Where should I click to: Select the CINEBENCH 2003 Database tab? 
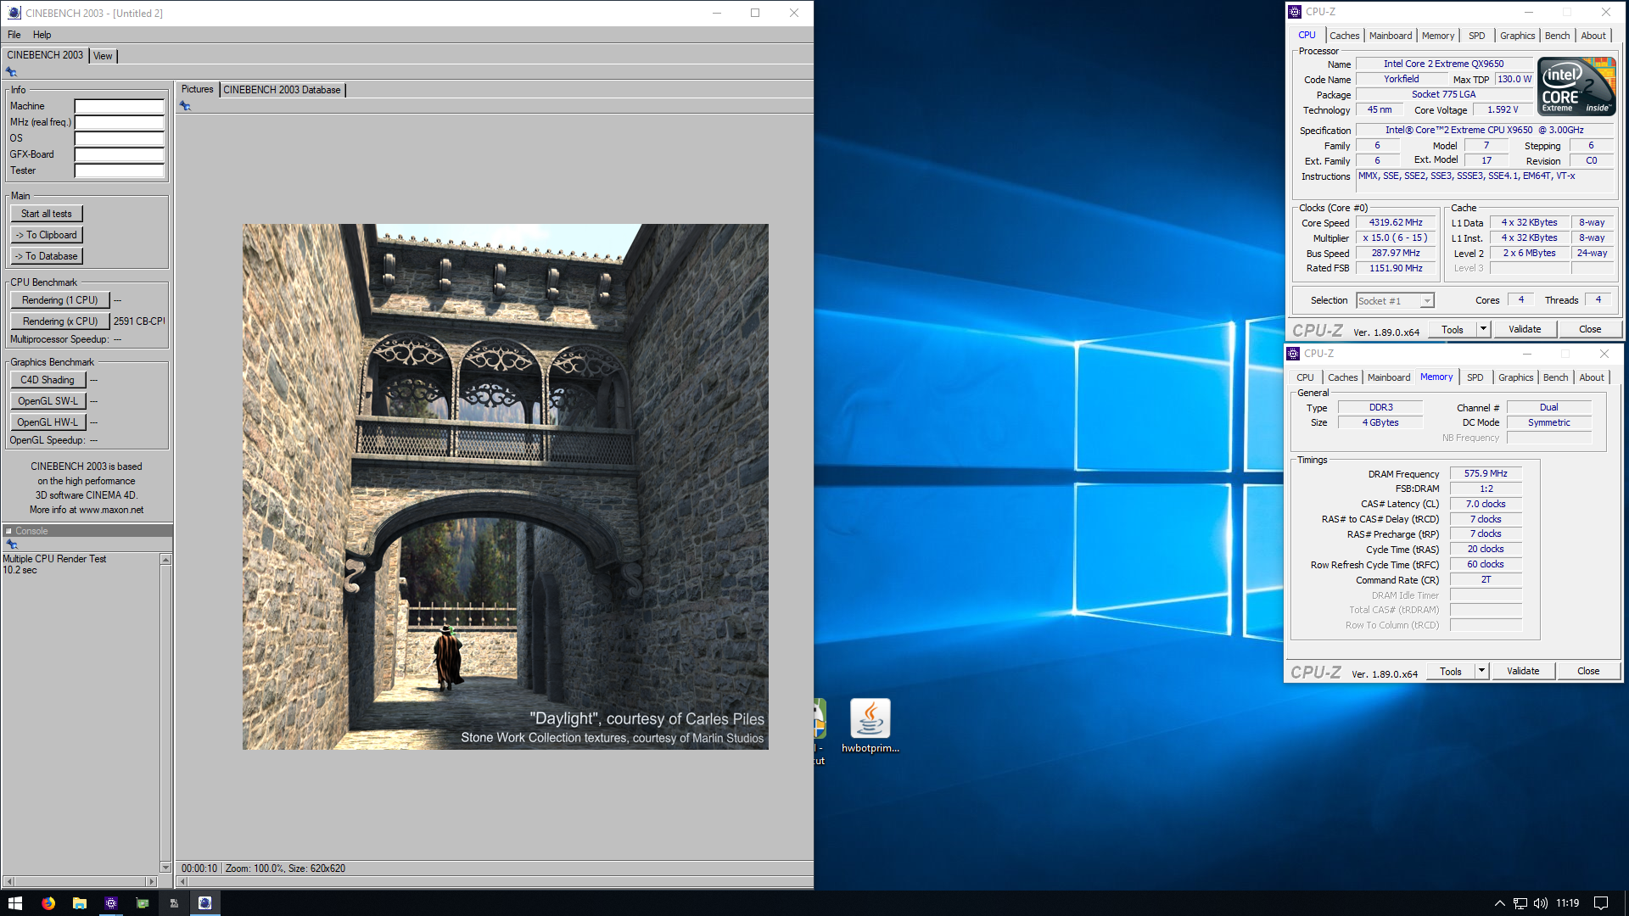tap(282, 90)
